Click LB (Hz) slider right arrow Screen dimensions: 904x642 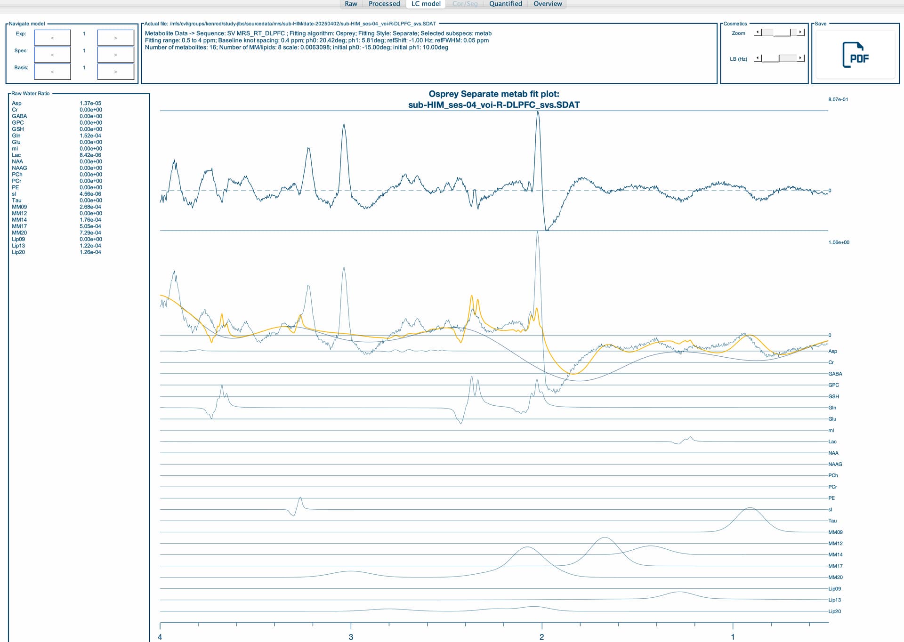click(800, 58)
